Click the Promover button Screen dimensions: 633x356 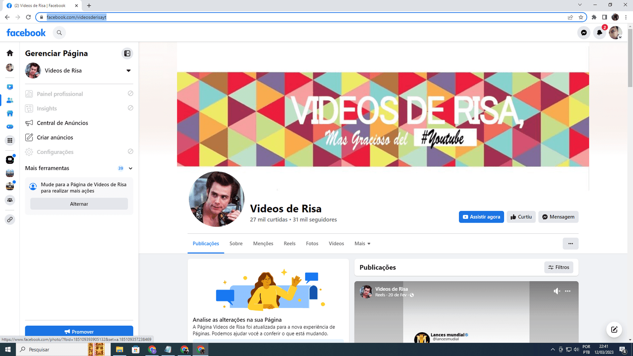click(x=79, y=332)
